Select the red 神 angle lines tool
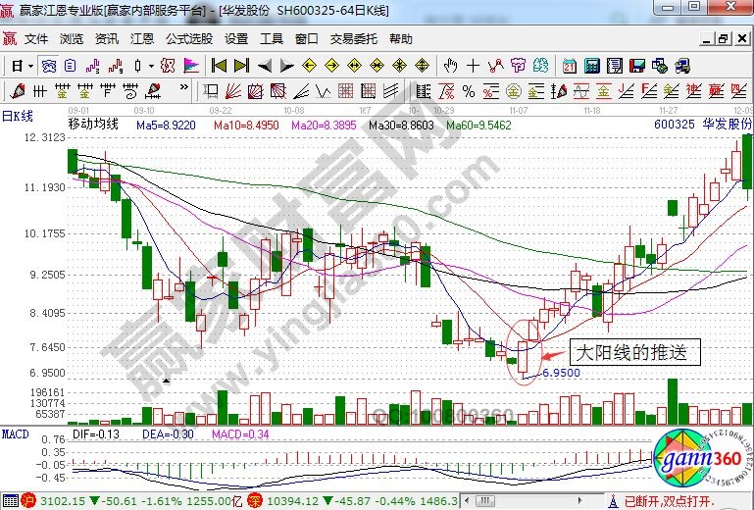This screenshot has width=754, height=510. [693, 91]
